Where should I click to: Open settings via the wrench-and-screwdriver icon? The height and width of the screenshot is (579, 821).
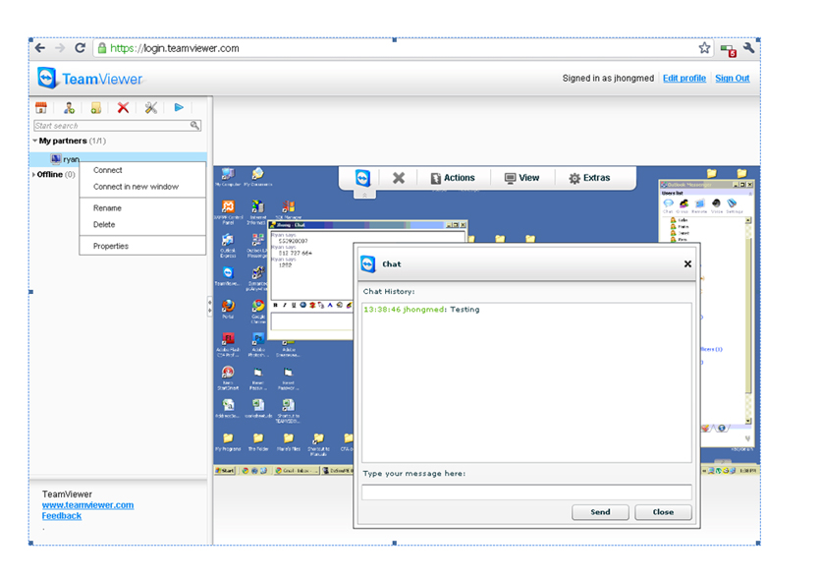150,107
